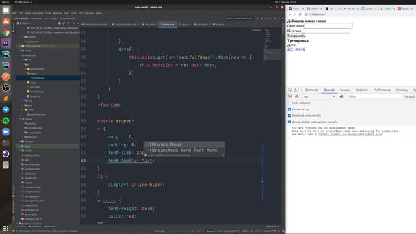This screenshot has height=234, width=416.
Task: Uncheck Preserve log checkbox
Action: click(289, 109)
